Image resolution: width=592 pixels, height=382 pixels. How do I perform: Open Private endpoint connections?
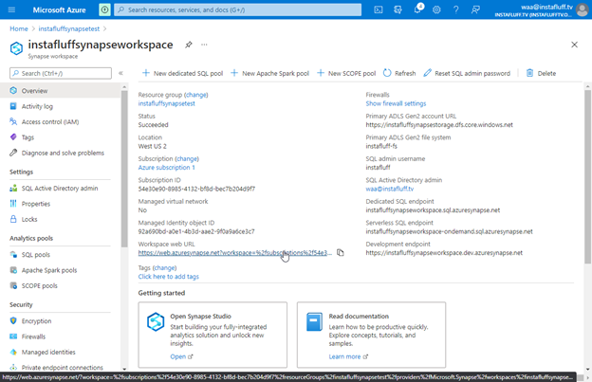point(61,367)
